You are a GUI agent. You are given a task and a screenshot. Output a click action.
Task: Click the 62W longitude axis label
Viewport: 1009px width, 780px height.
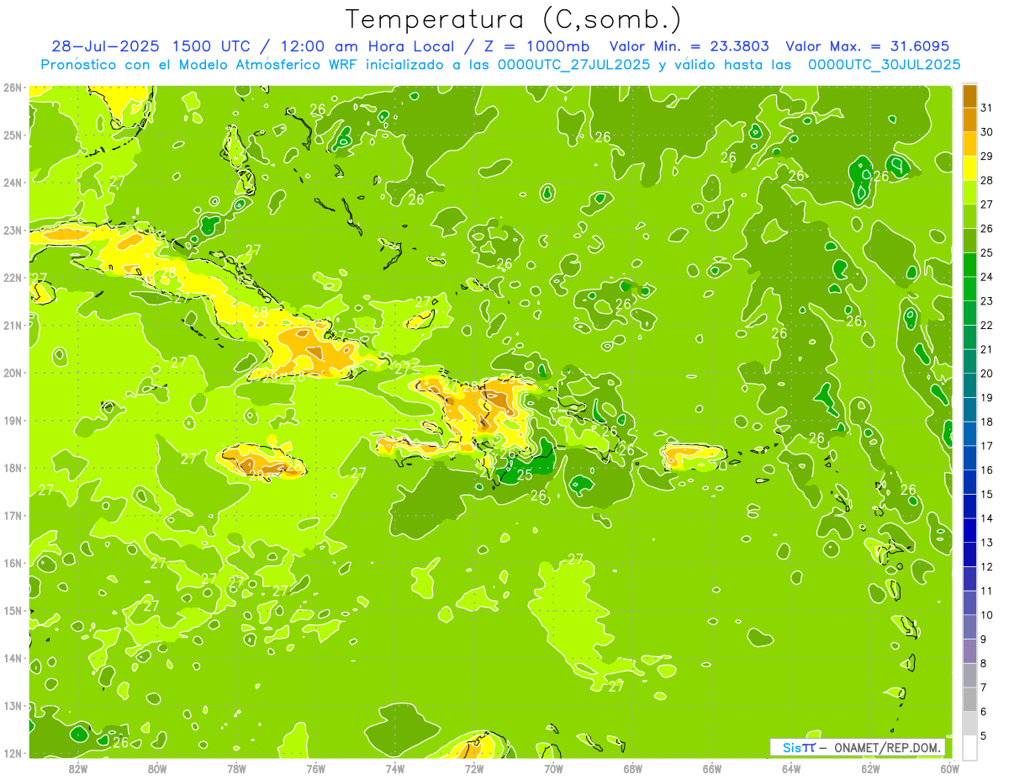tap(870, 768)
